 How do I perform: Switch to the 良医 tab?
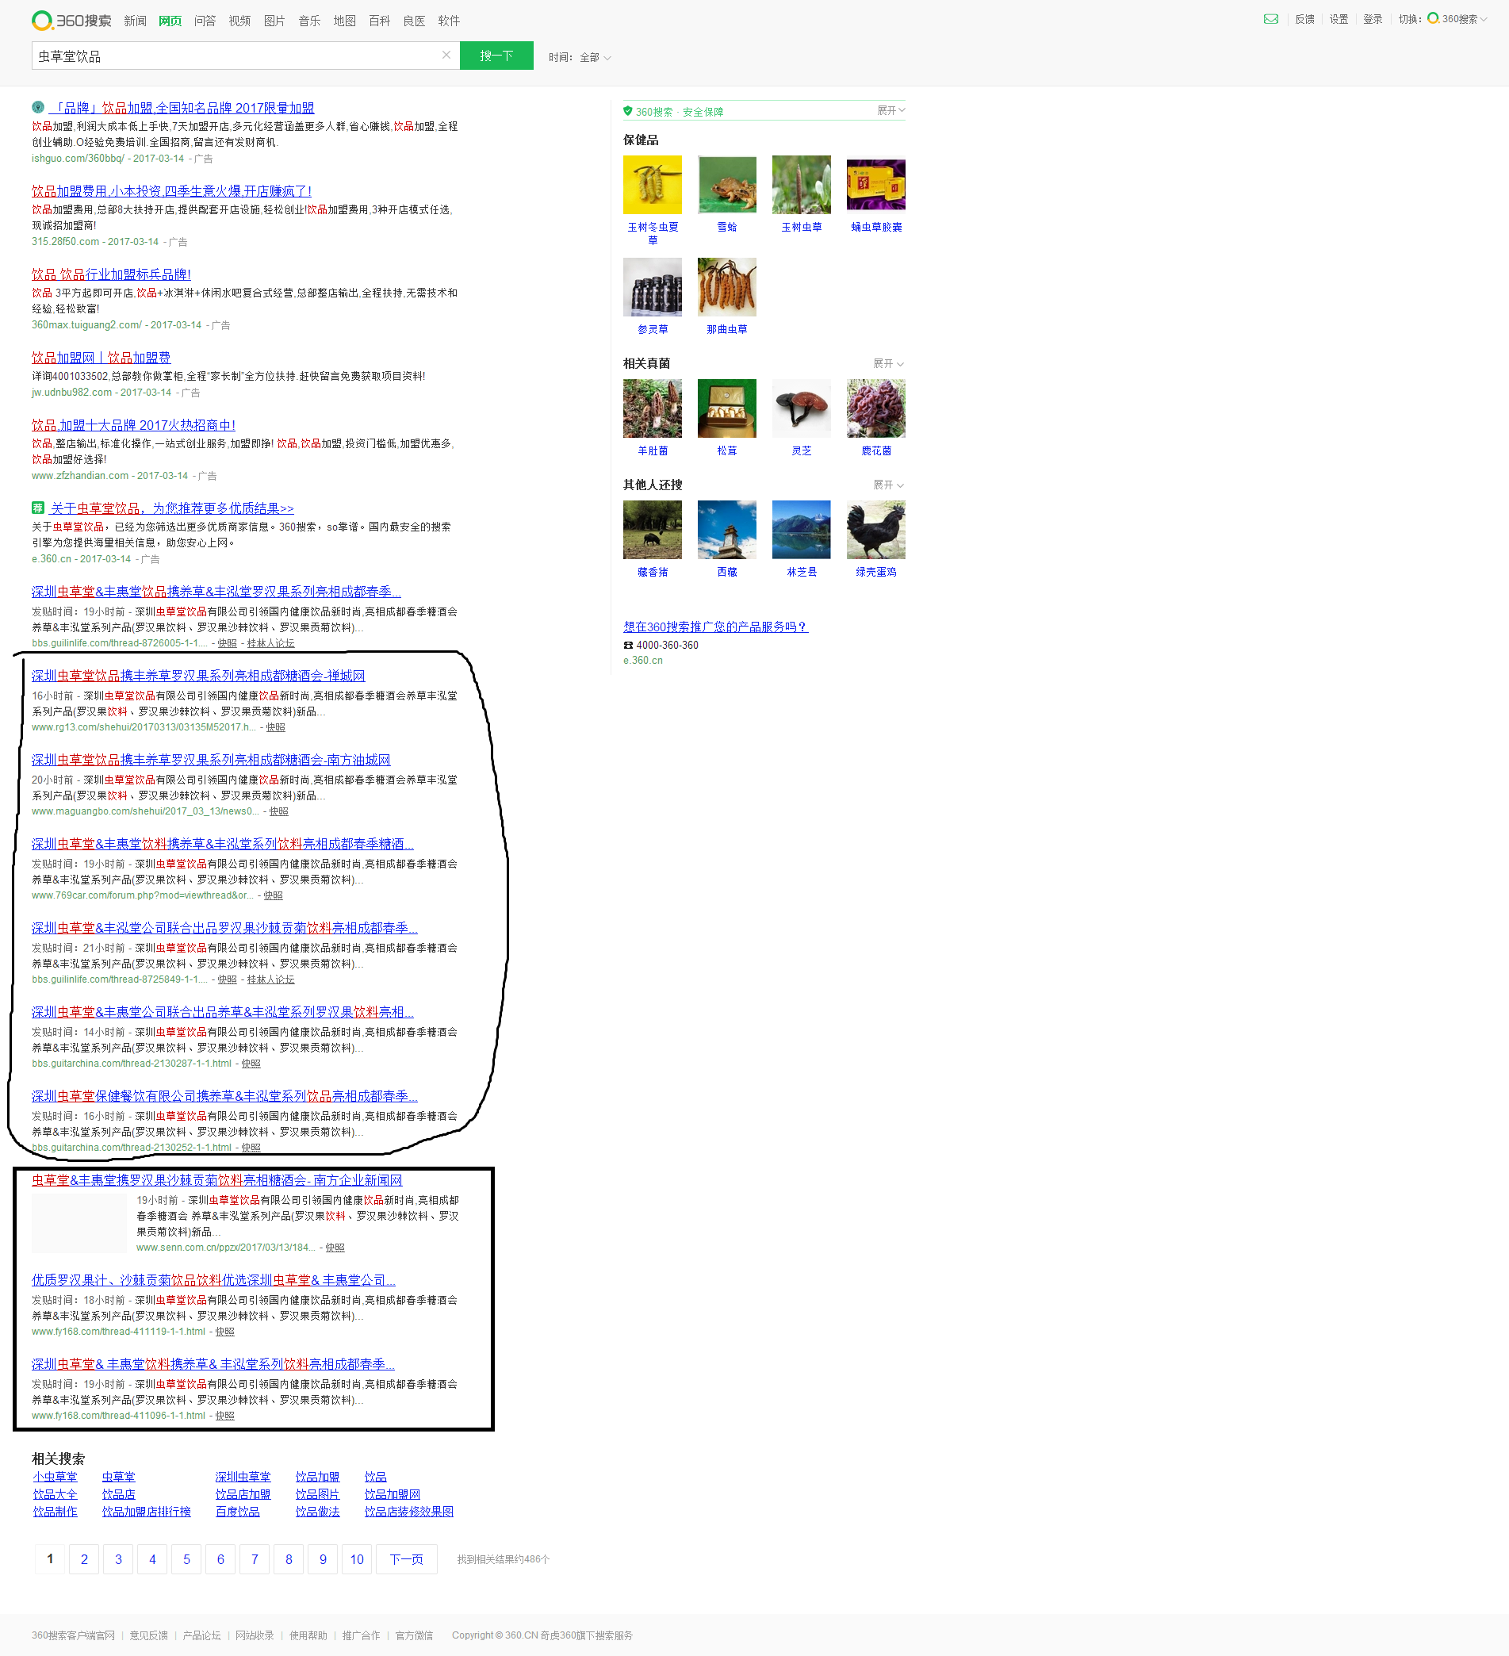pyautogui.click(x=414, y=21)
